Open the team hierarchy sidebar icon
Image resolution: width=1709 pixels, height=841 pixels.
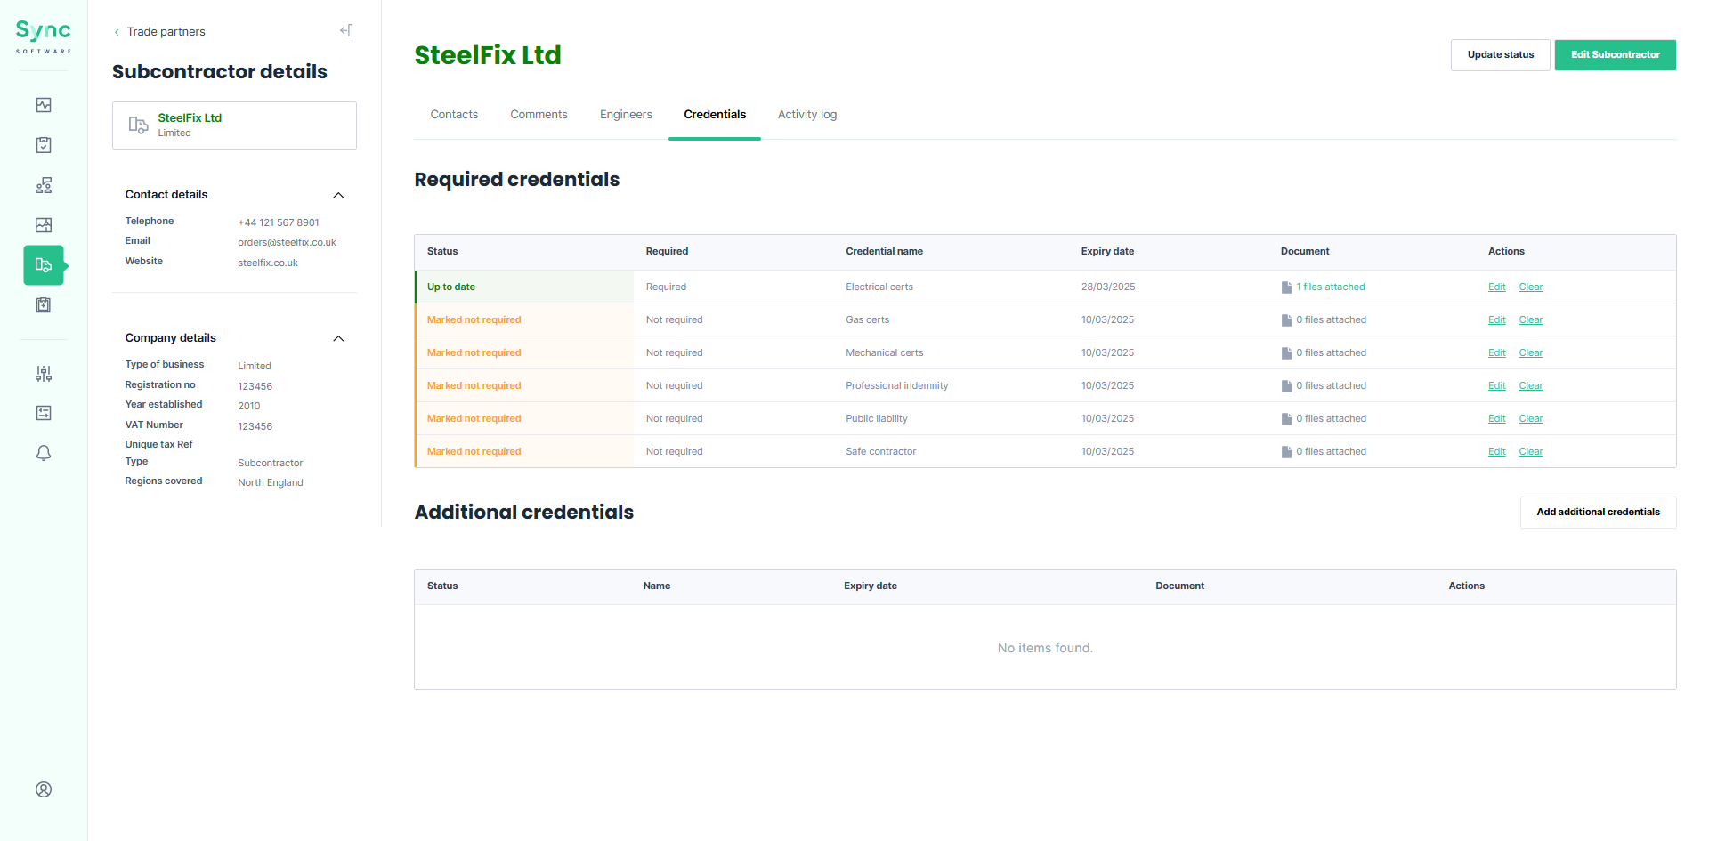(44, 185)
